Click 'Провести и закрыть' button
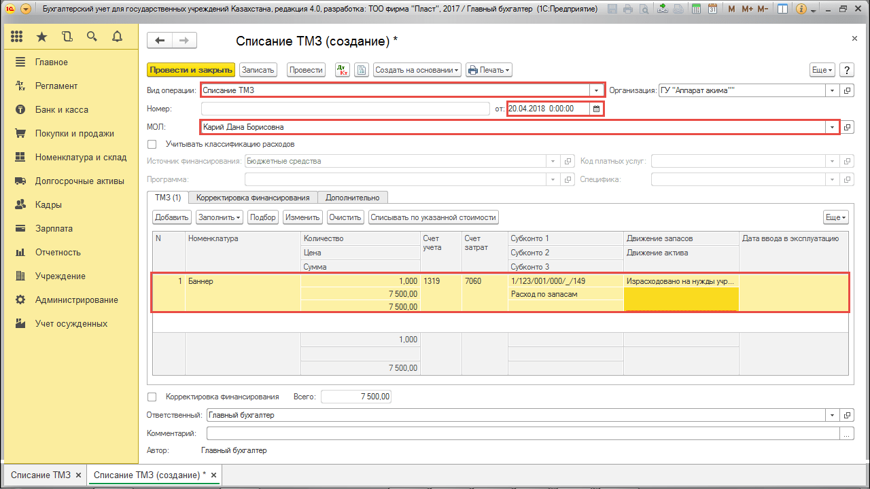This screenshot has height=489, width=870. pyautogui.click(x=190, y=70)
